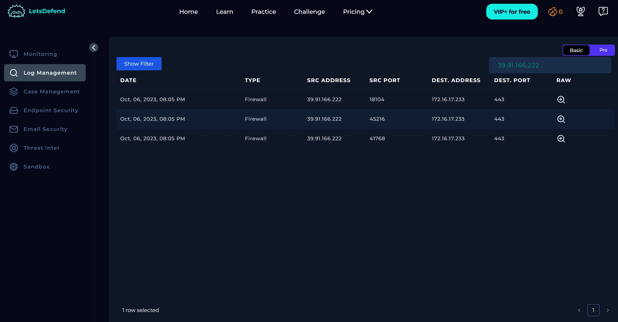Screen dimensions: 618x322
Task: Go to next page of log results
Action: pos(607,310)
